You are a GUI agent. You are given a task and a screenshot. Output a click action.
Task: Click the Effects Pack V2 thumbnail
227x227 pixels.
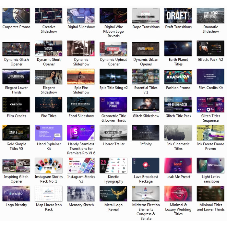point(211,48)
